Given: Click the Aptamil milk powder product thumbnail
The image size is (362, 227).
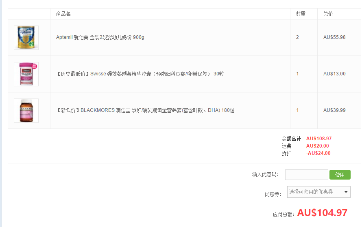Looking at the screenshot, I should 26,38.
